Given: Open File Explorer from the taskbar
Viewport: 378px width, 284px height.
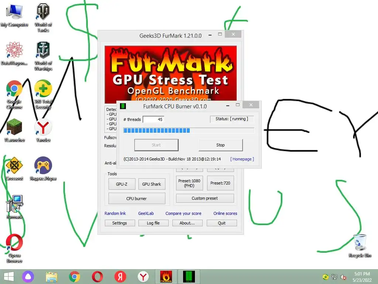Looking at the screenshot, I should pyautogui.click(x=52, y=277).
